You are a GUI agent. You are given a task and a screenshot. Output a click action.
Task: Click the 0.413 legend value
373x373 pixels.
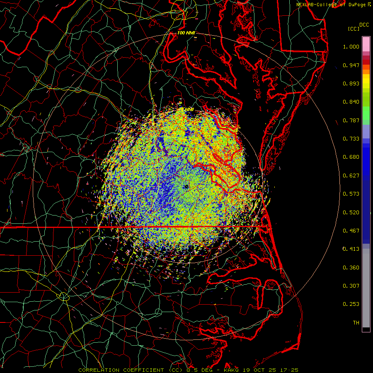[351, 249]
